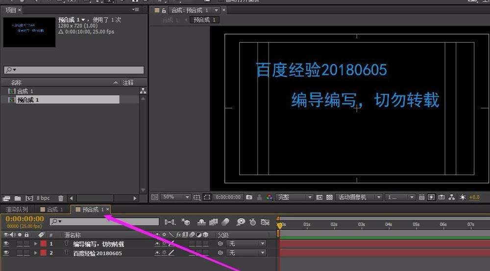Open parent dropdown for layer 2
This screenshot has height=271, width=490.
(246, 252)
